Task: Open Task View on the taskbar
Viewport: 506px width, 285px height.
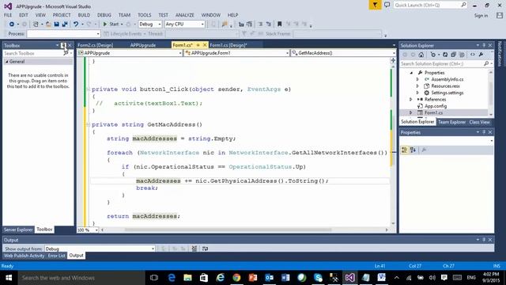Action: click(x=154, y=278)
